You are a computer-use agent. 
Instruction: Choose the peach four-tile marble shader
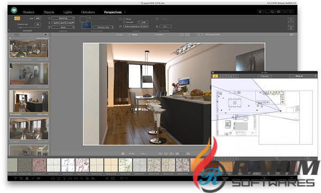tap(111, 165)
